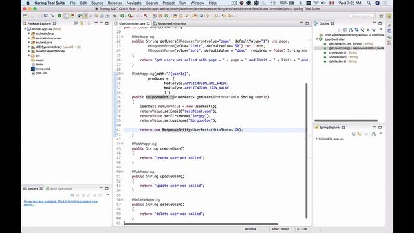Viewport: 414px width, 233px height.
Task: Fold createUser method at line 44
Action: click(x=122, y=144)
